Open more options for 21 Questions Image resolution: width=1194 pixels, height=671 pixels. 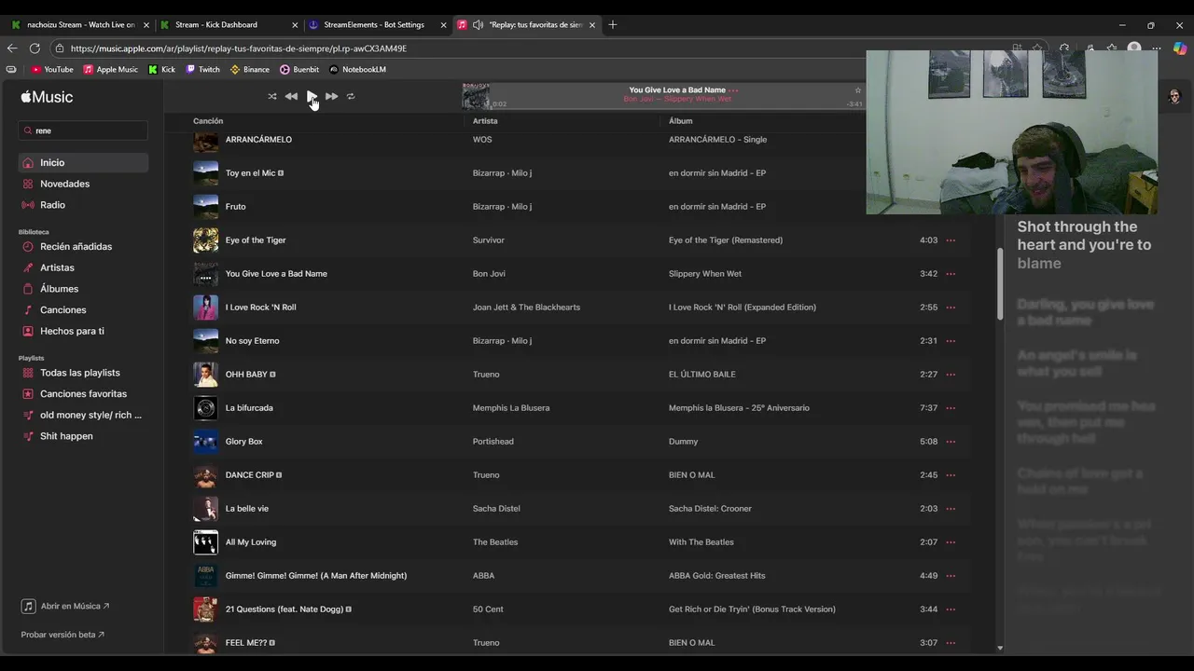click(951, 609)
